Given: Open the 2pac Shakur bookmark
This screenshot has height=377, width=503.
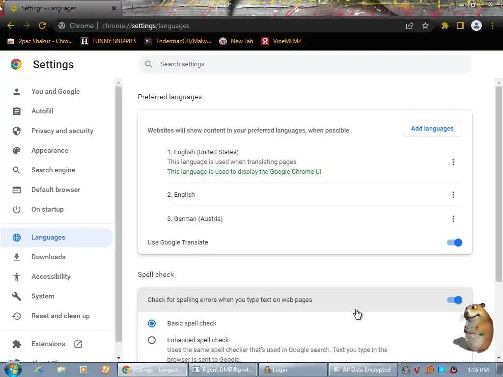Looking at the screenshot, I should point(40,41).
